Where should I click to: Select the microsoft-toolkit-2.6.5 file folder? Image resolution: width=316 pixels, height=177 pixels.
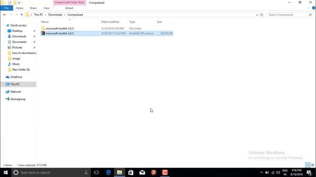(107, 29)
